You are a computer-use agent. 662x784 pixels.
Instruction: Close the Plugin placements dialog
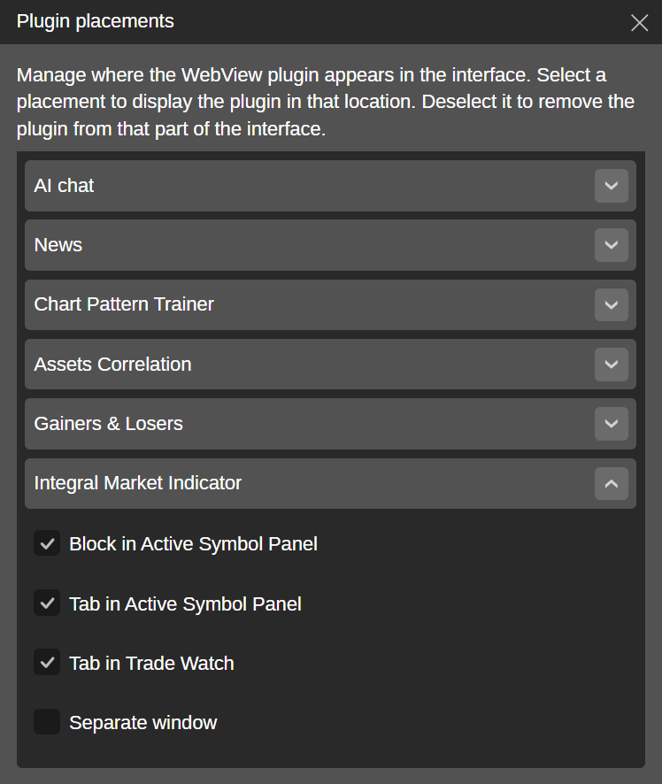(x=639, y=23)
